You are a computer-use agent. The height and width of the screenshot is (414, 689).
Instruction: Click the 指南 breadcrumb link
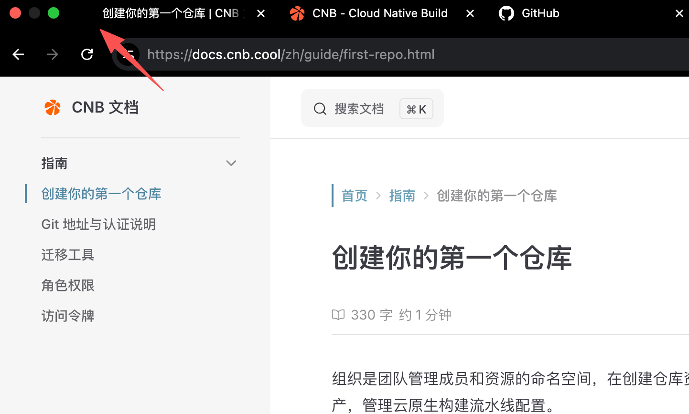pos(402,196)
